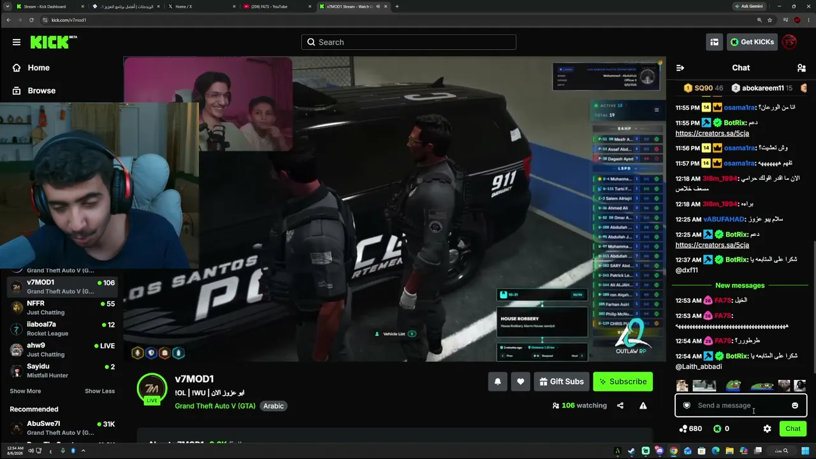Click the Gift Subs button

coord(561,381)
